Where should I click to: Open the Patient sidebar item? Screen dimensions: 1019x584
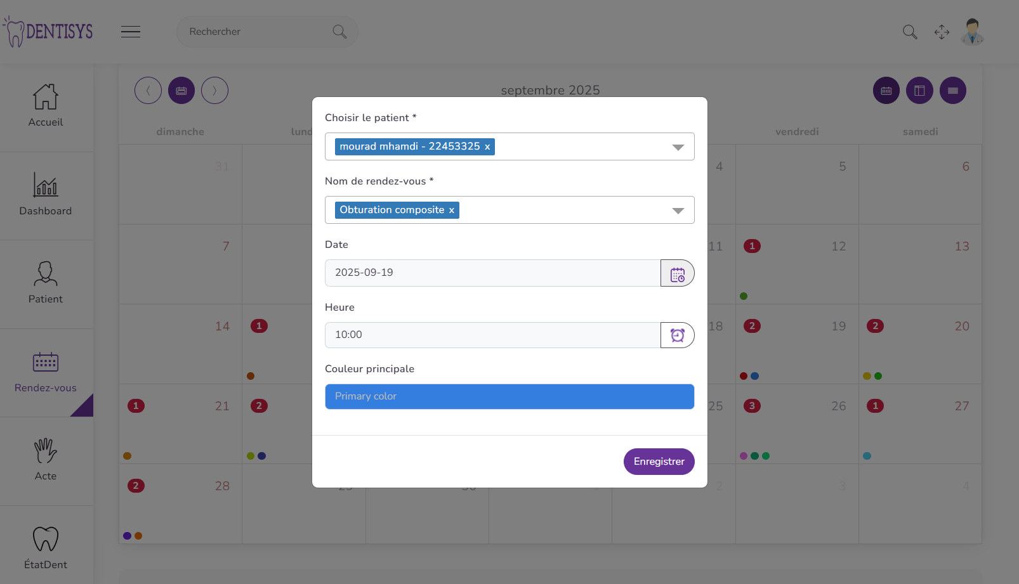(x=46, y=283)
